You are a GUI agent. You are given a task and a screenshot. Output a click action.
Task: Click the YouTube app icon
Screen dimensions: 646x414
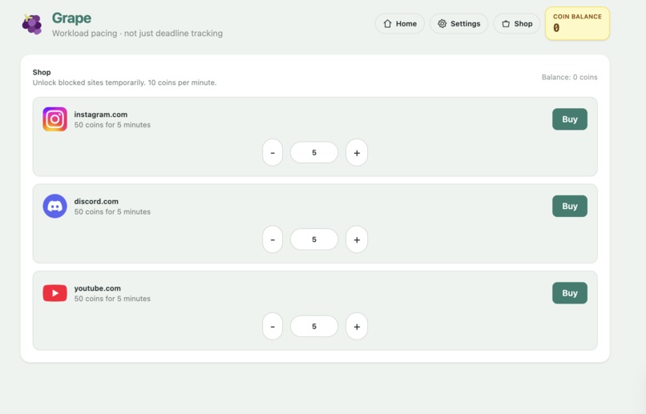click(55, 293)
